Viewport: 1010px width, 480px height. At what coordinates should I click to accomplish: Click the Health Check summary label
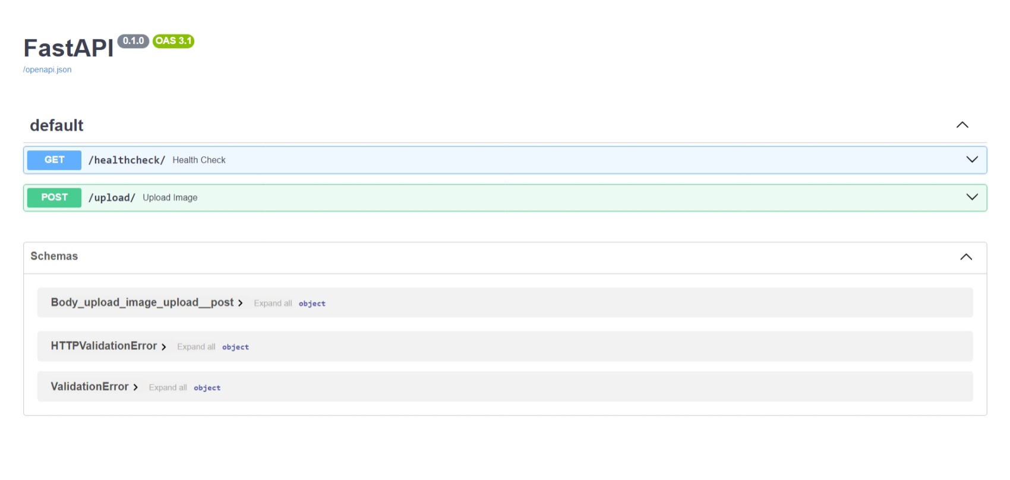199,160
